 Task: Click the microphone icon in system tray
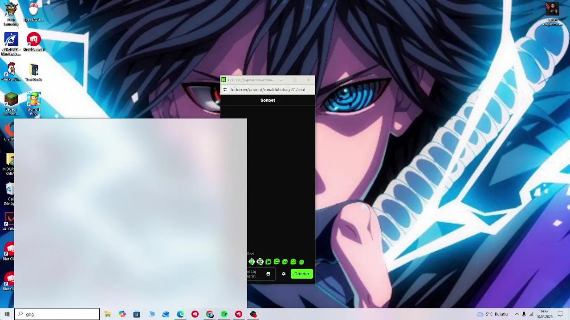[x=524, y=314]
